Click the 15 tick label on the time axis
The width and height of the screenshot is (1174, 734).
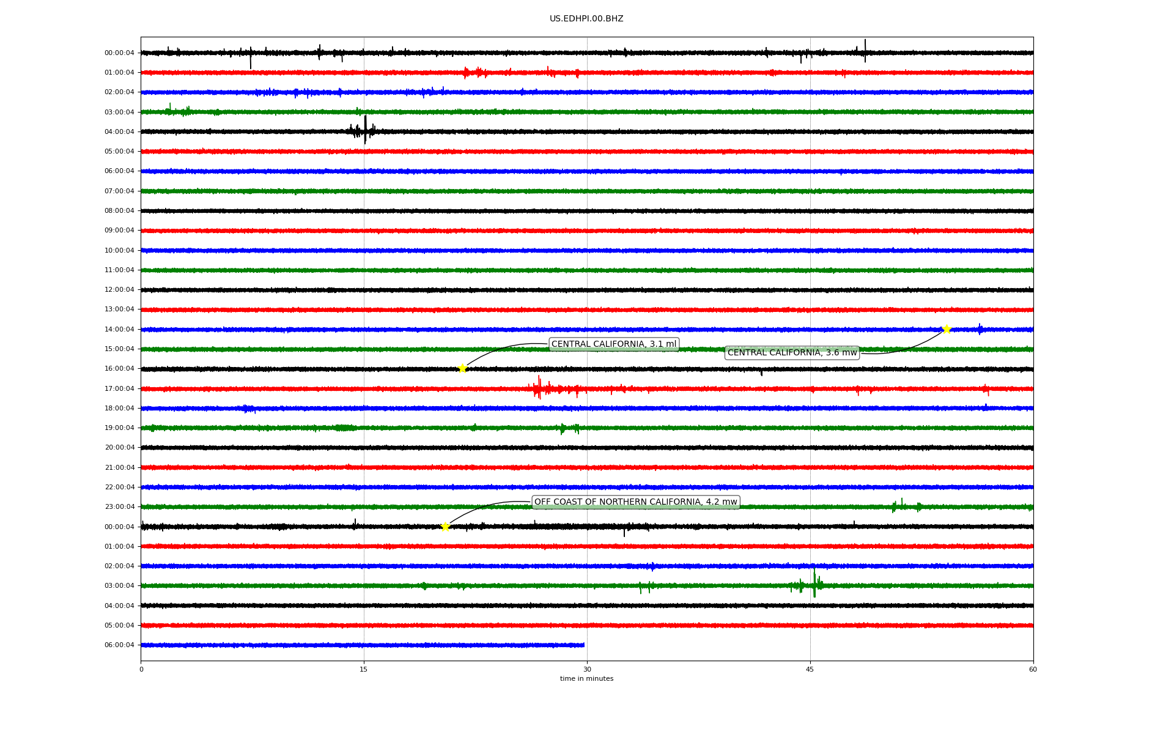[x=364, y=669]
